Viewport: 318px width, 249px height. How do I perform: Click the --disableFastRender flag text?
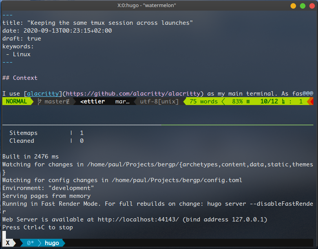click(281, 204)
